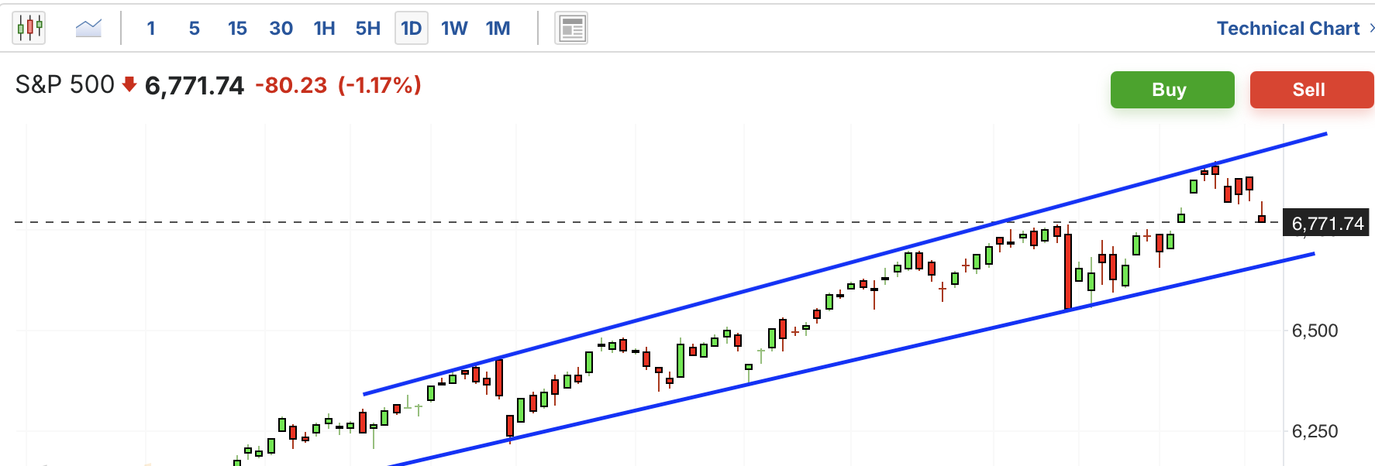
Task: Select the 5 minute interval
Action: coord(195,29)
